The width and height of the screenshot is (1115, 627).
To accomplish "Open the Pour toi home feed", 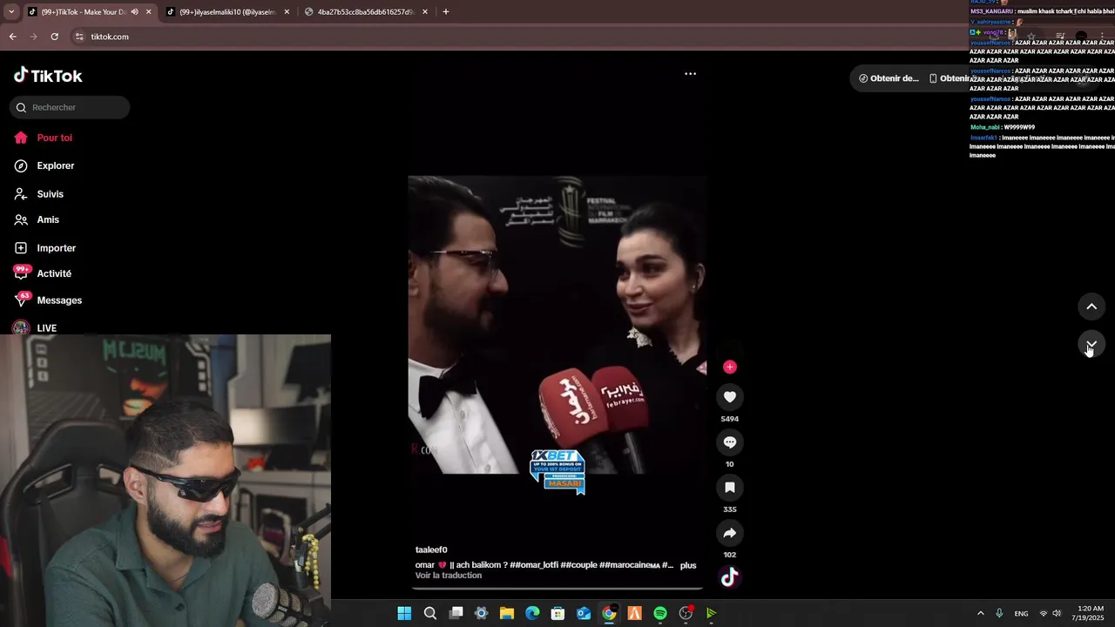I will tap(54, 138).
